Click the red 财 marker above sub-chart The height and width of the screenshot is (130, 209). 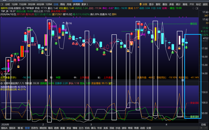183,80
